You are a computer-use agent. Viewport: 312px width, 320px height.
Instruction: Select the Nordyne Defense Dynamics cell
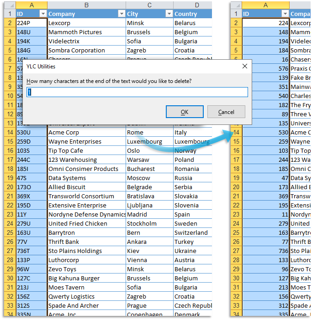(87, 214)
